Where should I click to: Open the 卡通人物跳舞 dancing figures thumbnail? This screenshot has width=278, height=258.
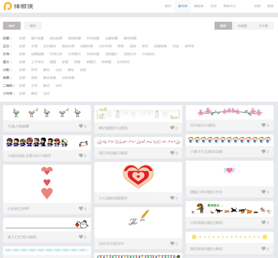[47, 113]
